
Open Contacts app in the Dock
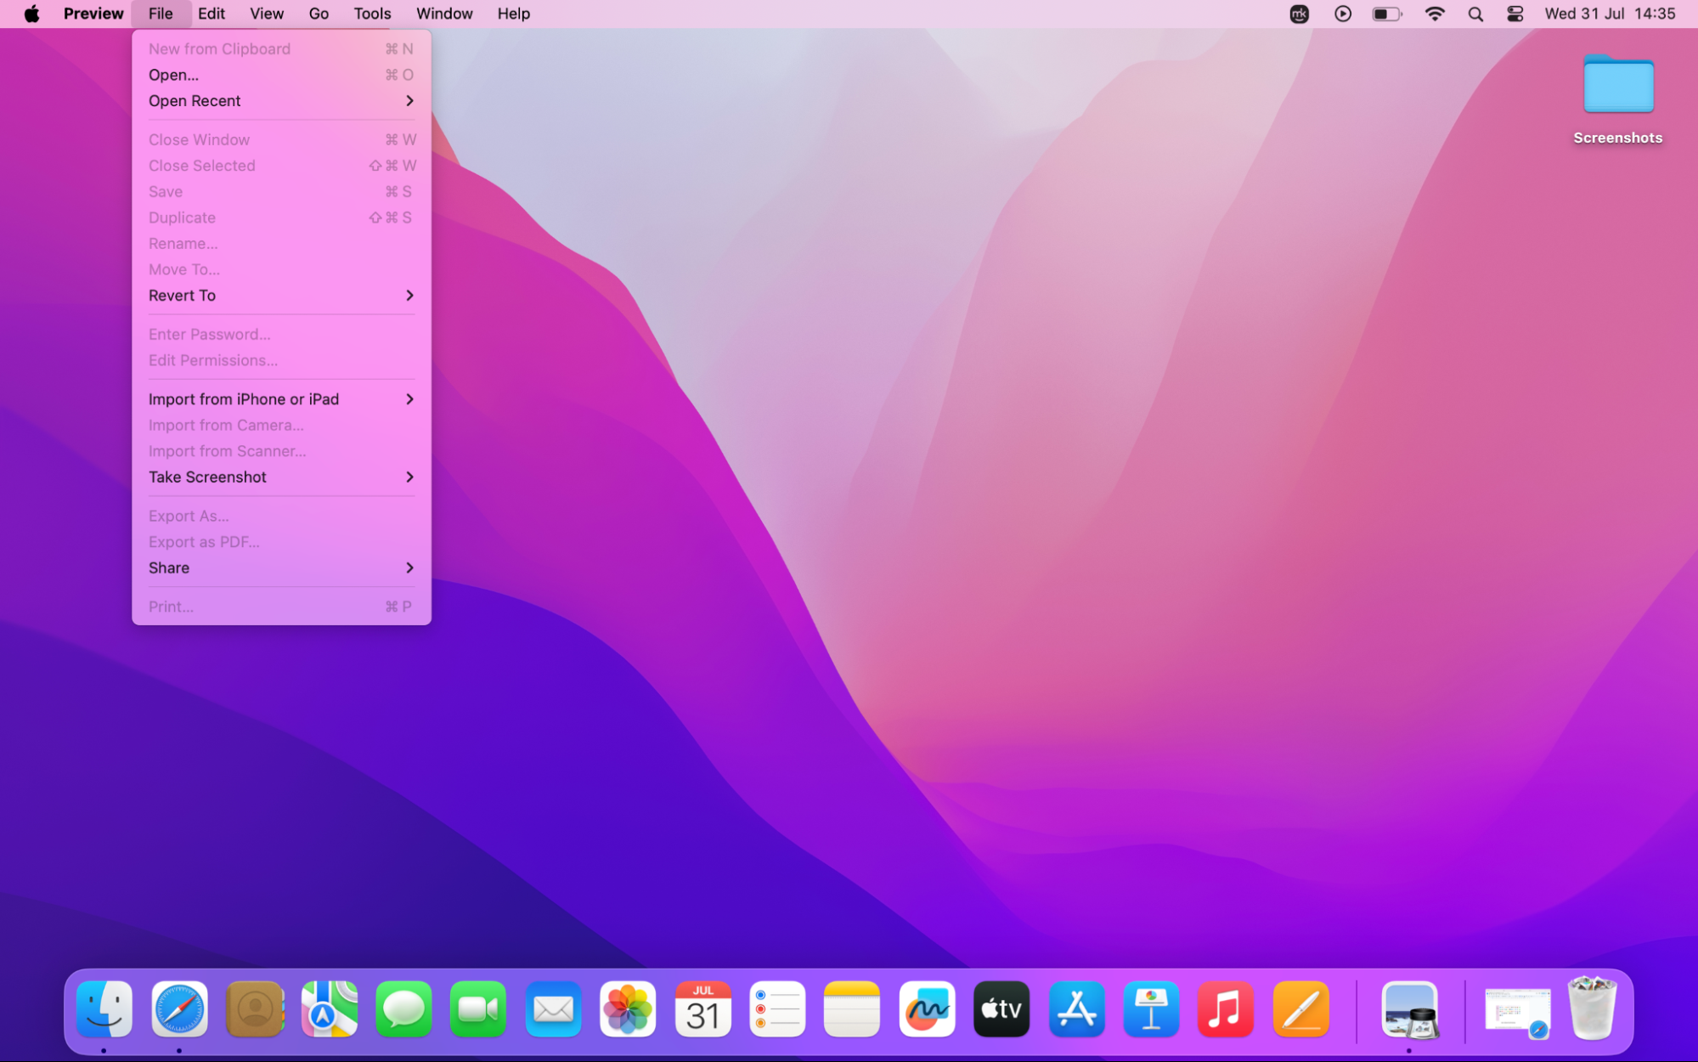click(254, 1009)
